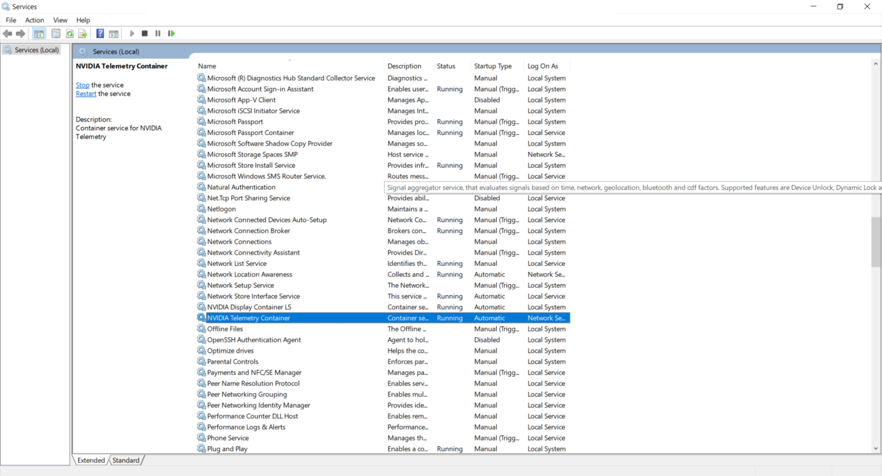Click gear icon beside Phone Service
This screenshot has width=882, height=476.
pos(201,438)
